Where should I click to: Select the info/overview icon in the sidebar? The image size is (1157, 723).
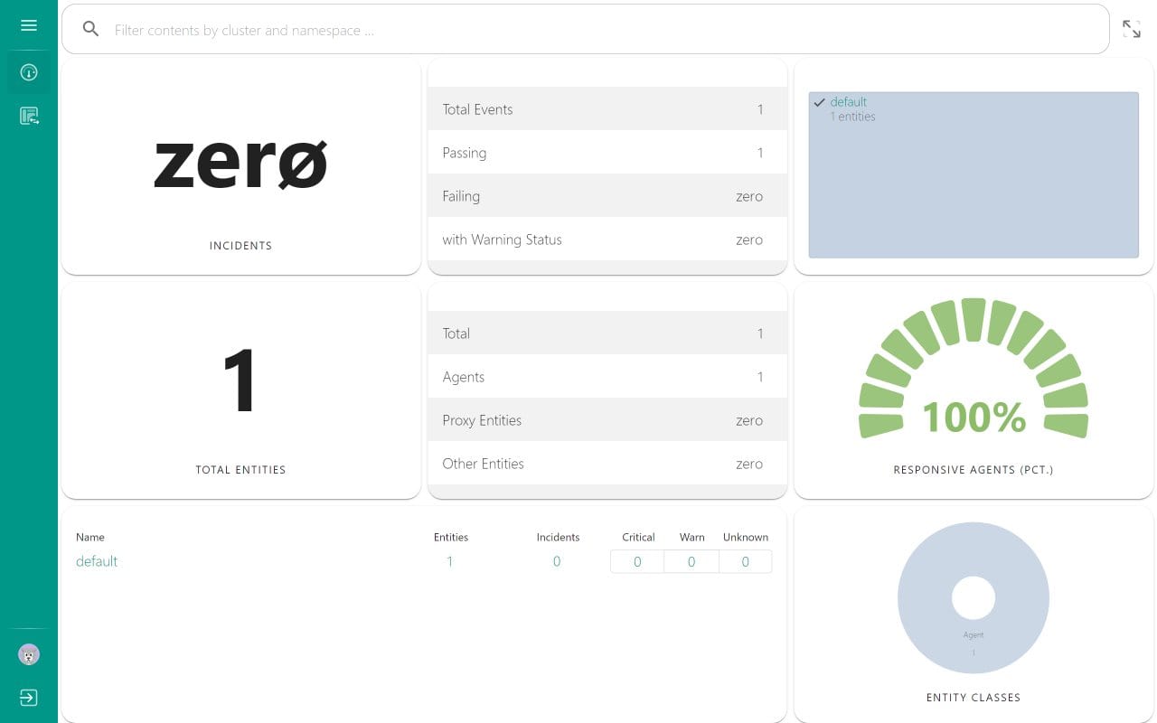pyautogui.click(x=29, y=72)
